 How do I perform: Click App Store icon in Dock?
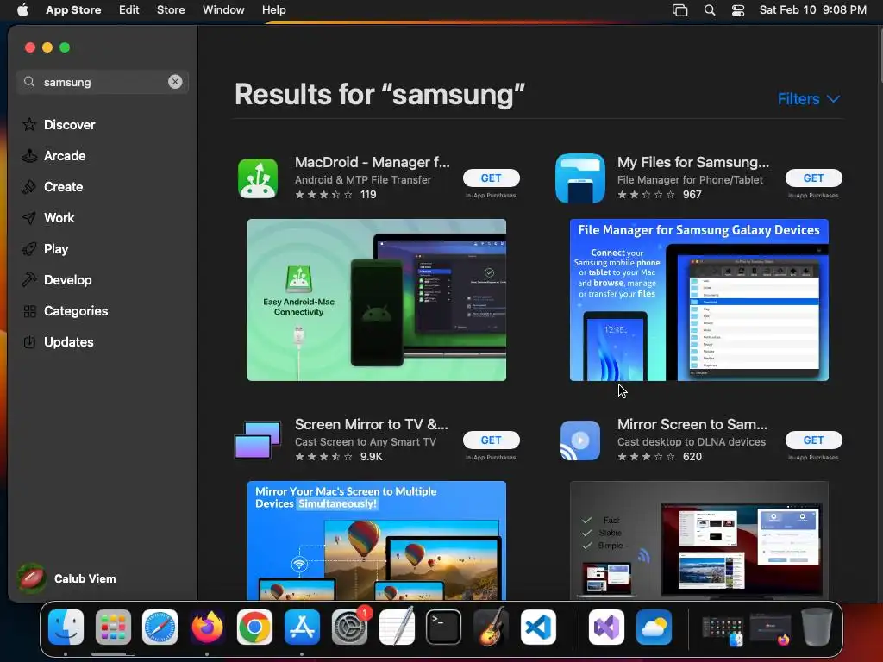(x=302, y=628)
